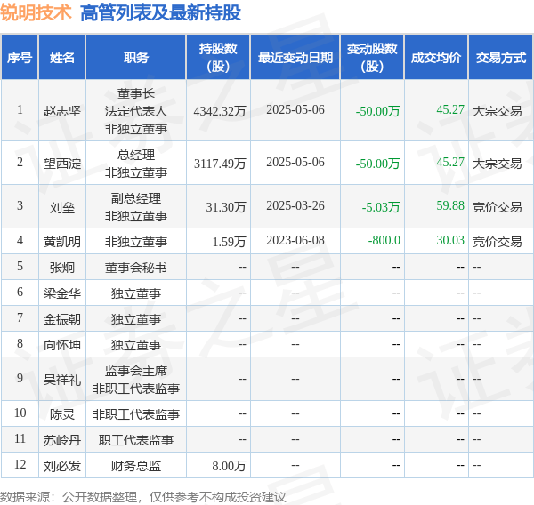Click the 职务 column header
This screenshot has height=505, width=534.
coord(136,57)
